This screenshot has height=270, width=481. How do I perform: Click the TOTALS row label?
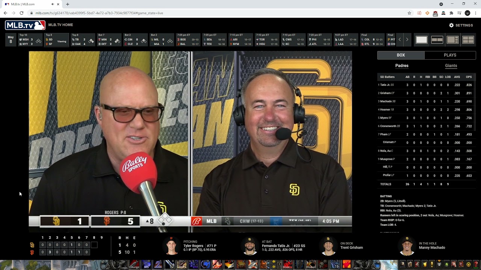tap(386, 184)
